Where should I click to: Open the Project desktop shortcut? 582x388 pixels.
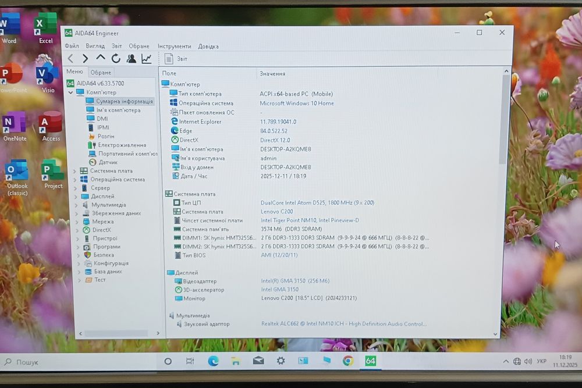52,174
